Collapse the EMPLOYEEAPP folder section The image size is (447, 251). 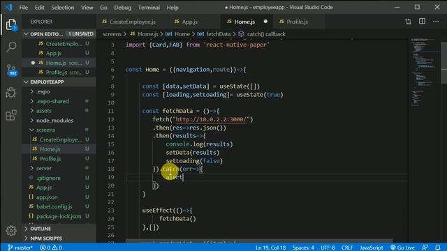[x=59, y=82]
